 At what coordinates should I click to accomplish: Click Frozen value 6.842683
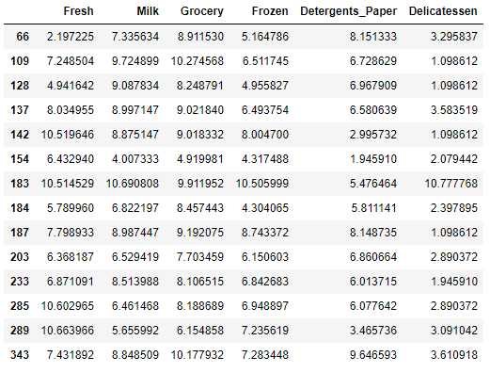click(265, 282)
